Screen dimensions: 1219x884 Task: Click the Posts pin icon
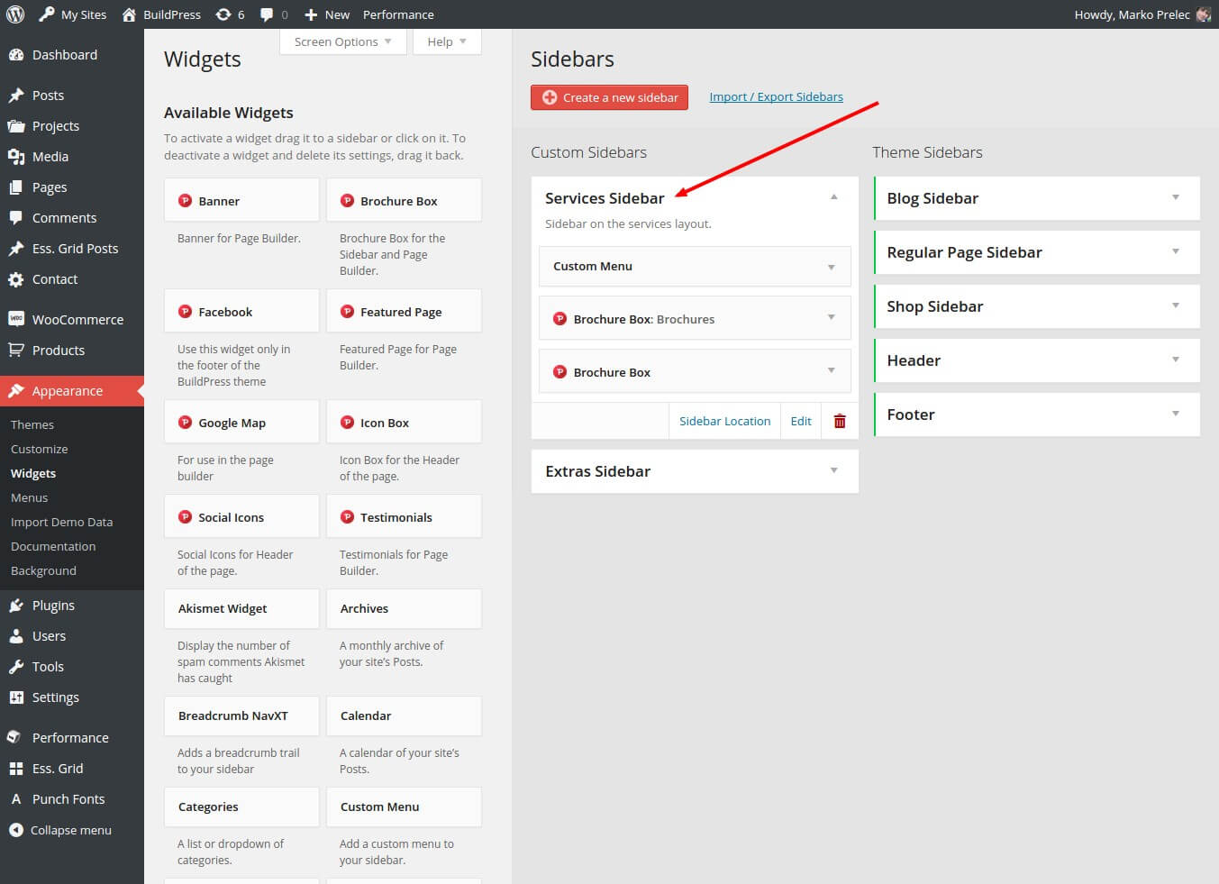tap(15, 96)
